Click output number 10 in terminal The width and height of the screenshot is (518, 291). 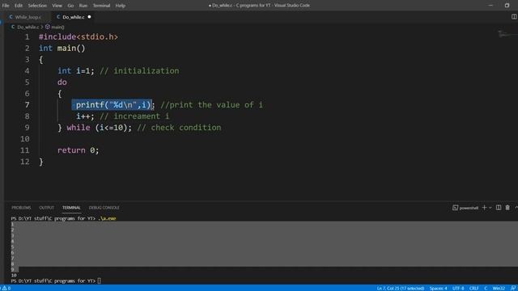(x=14, y=275)
